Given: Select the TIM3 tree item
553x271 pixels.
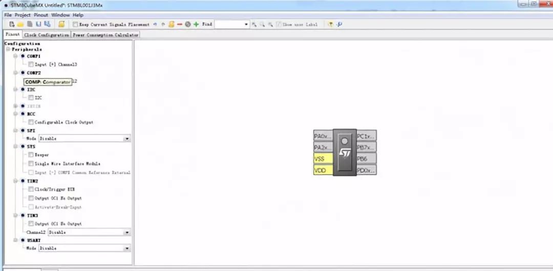Looking at the screenshot, I should pyautogui.click(x=32, y=215).
